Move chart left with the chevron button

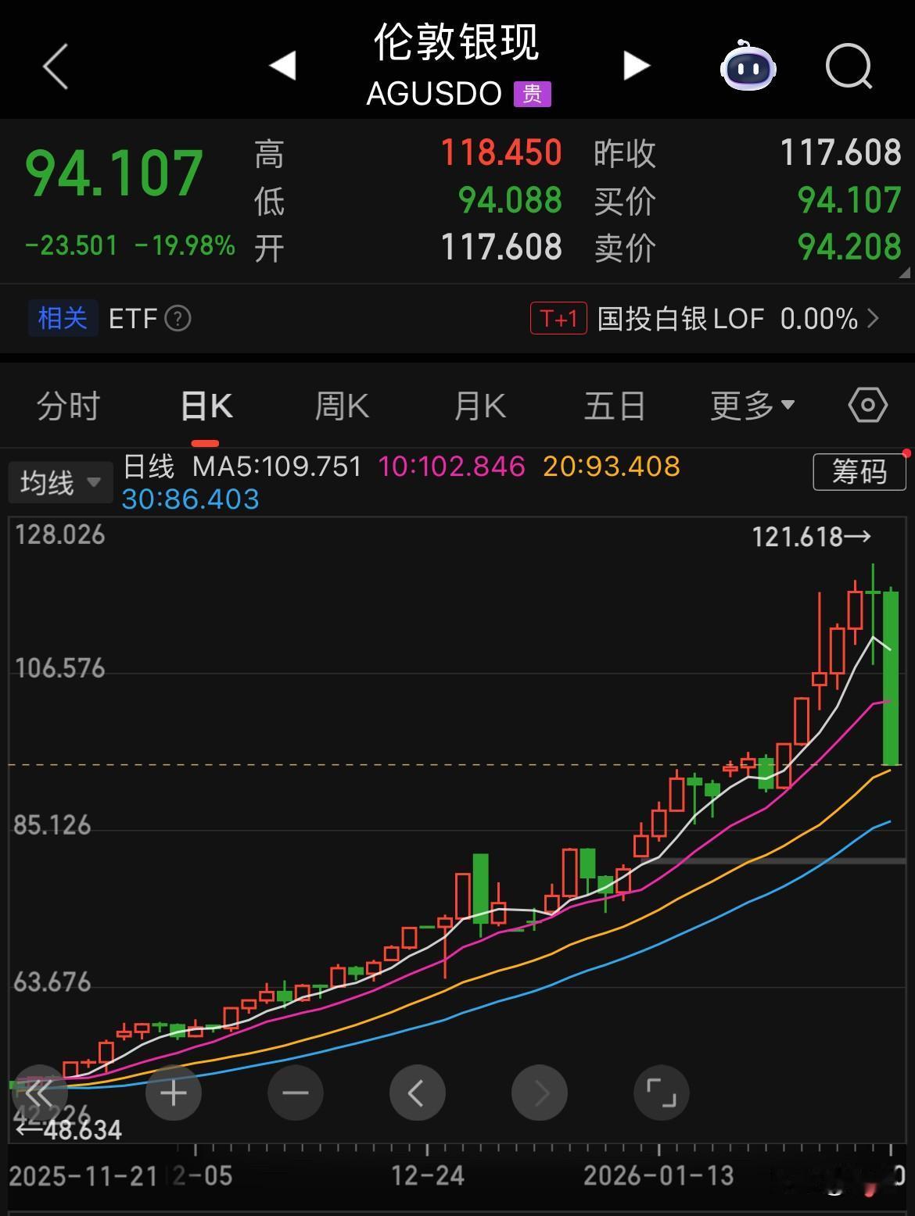point(418,1093)
